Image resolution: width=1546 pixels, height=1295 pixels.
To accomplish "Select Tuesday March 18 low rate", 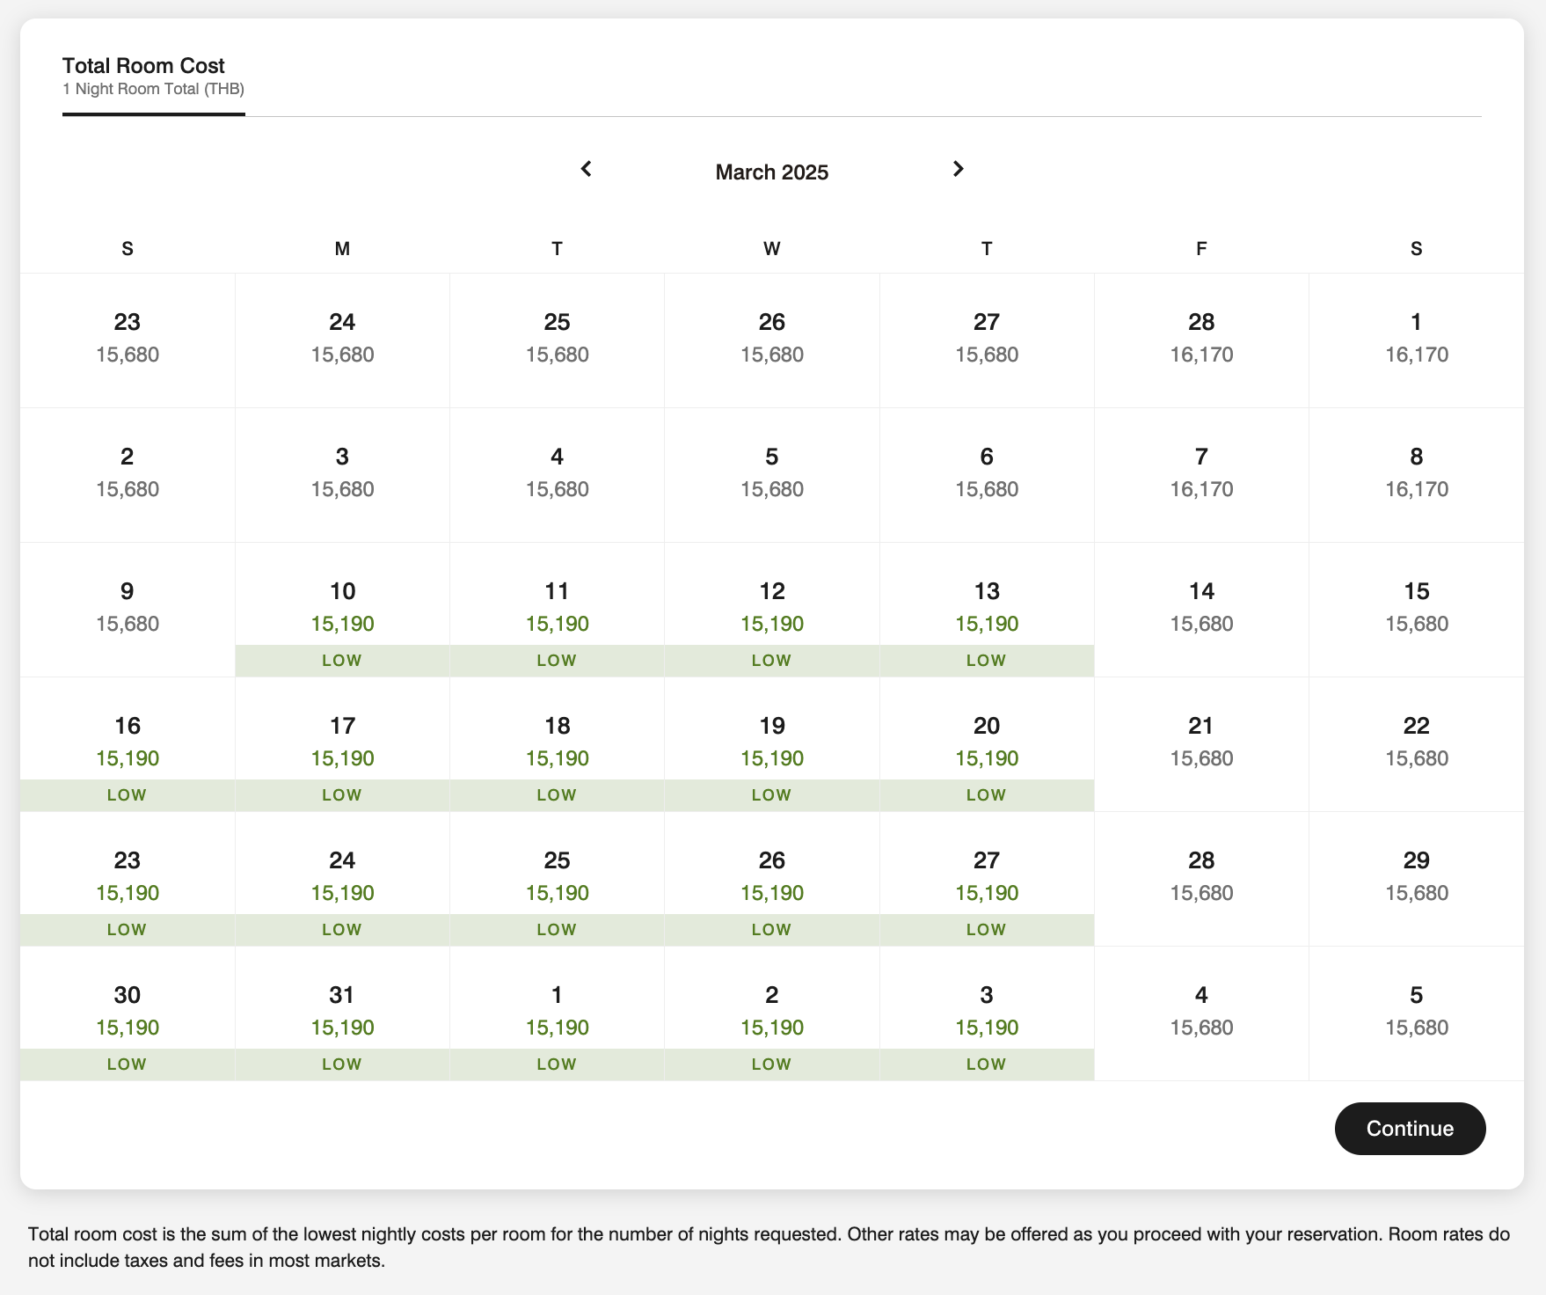I will tap(557, 743).
